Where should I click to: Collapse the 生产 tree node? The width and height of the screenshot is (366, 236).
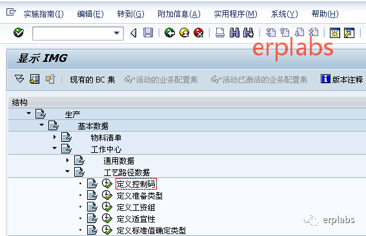point(28,113)
